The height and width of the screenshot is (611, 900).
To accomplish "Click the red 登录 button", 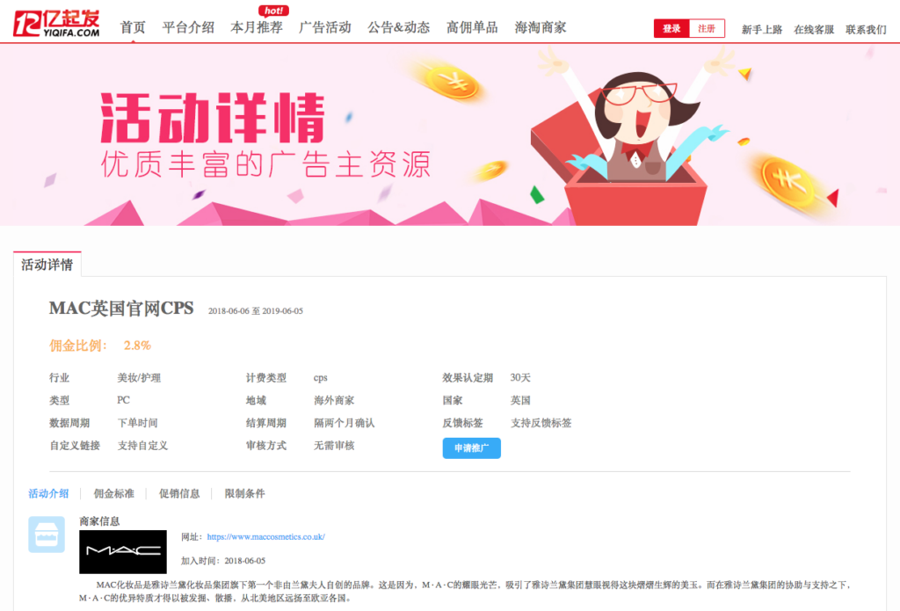I will 671,28.
